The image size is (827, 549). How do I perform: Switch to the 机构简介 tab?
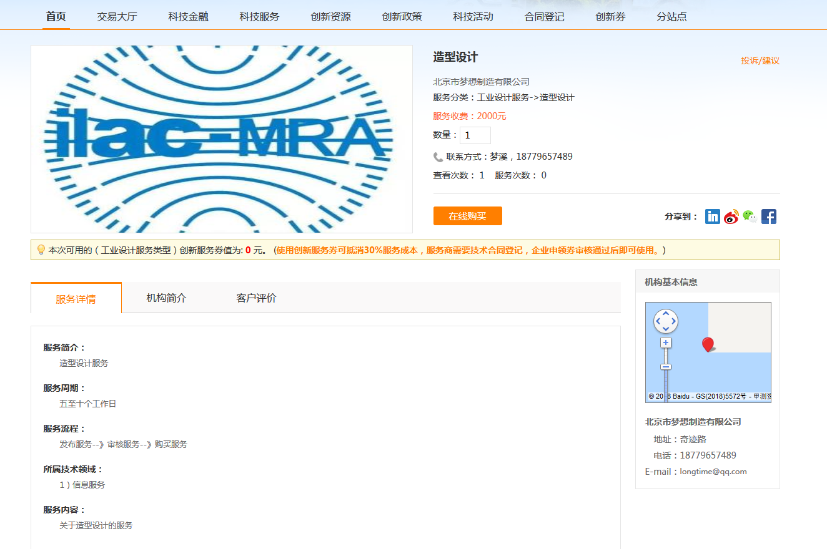tap(166, 298)
